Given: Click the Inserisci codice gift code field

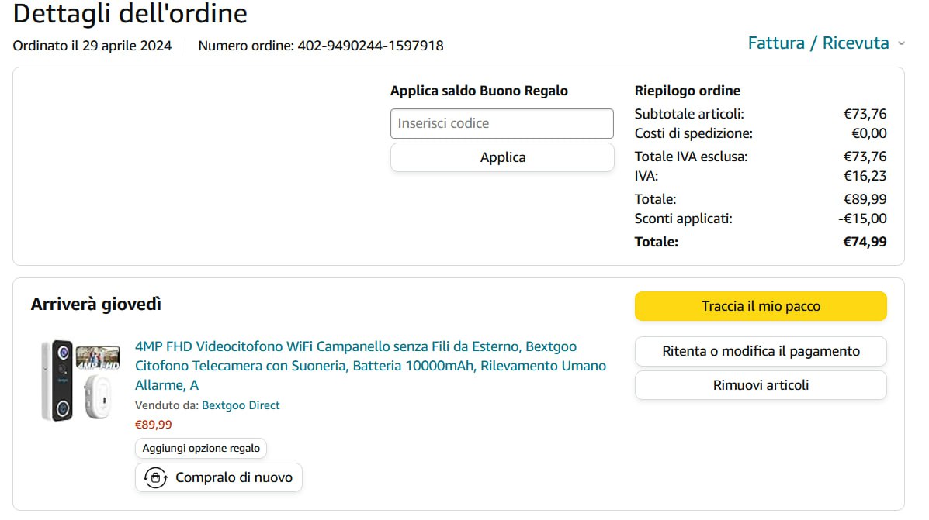Looking at the screenshot, I should [x=501, y=123].
